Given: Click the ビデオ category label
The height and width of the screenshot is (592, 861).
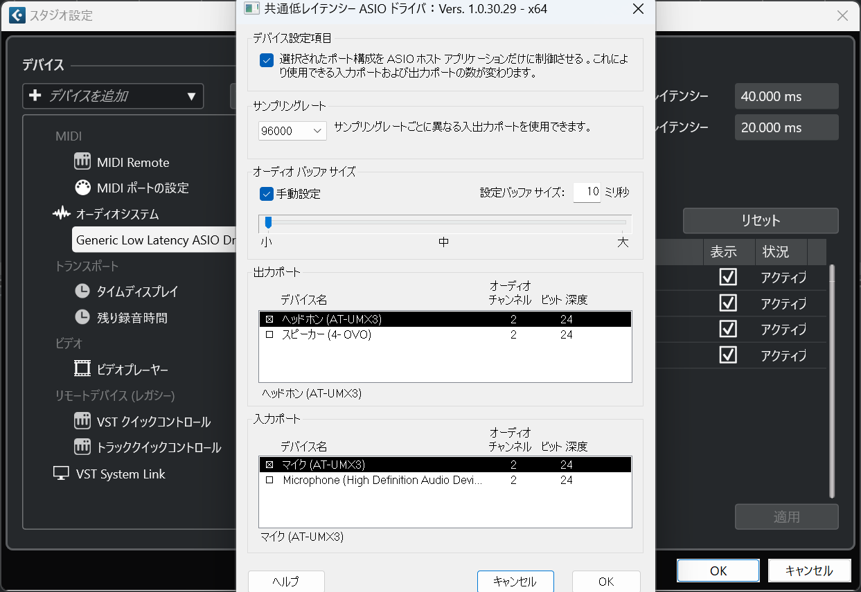Looking at the screenshot, I should click(x=69, y=343).
